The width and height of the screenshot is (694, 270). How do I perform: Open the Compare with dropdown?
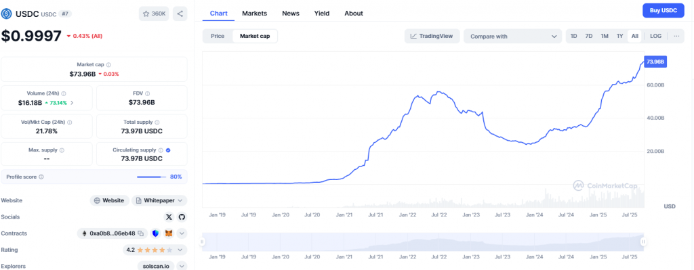tap(513, 37)
